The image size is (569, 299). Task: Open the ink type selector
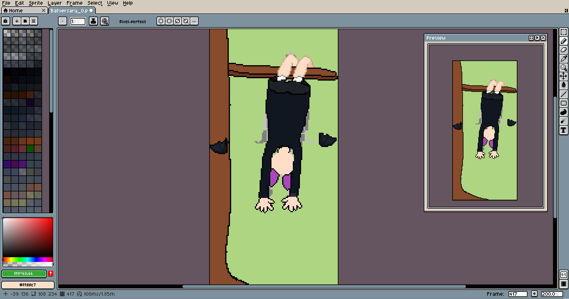(93, 21)
